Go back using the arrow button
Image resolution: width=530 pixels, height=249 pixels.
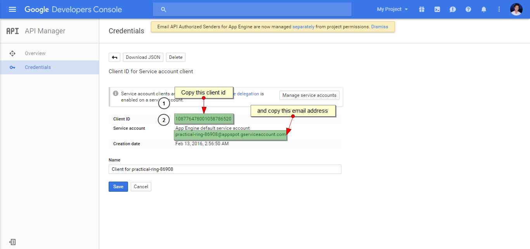114,57
